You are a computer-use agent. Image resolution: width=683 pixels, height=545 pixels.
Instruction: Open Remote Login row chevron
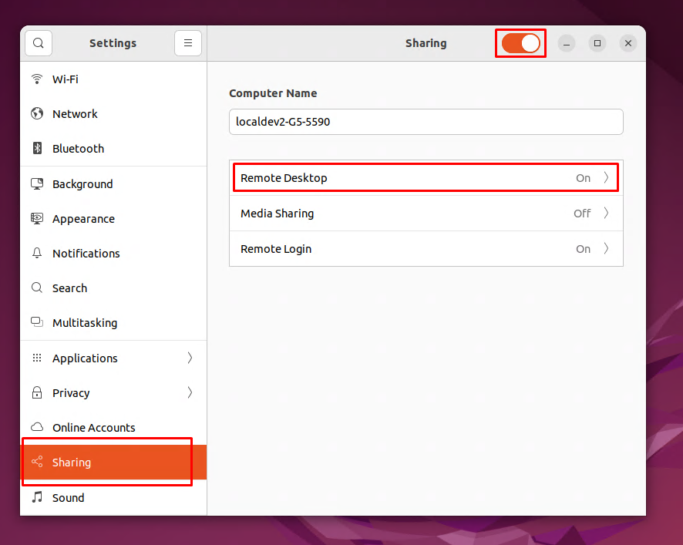coord(606,249)
